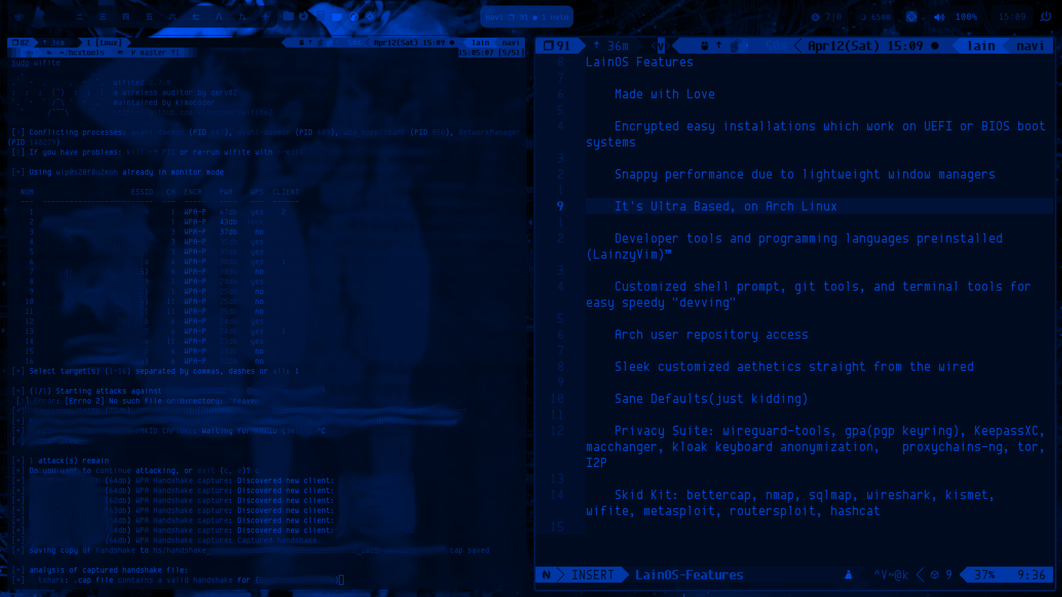The width and height of the screenshot is (1062, 597).
Task: Click the git branch "master ?1" prompt segment
Action: (155, 53)
